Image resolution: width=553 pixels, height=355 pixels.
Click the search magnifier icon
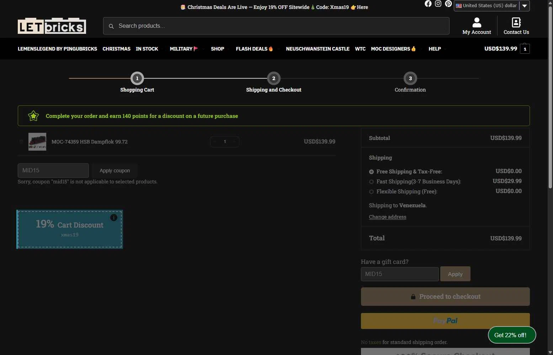coord(111,26)
